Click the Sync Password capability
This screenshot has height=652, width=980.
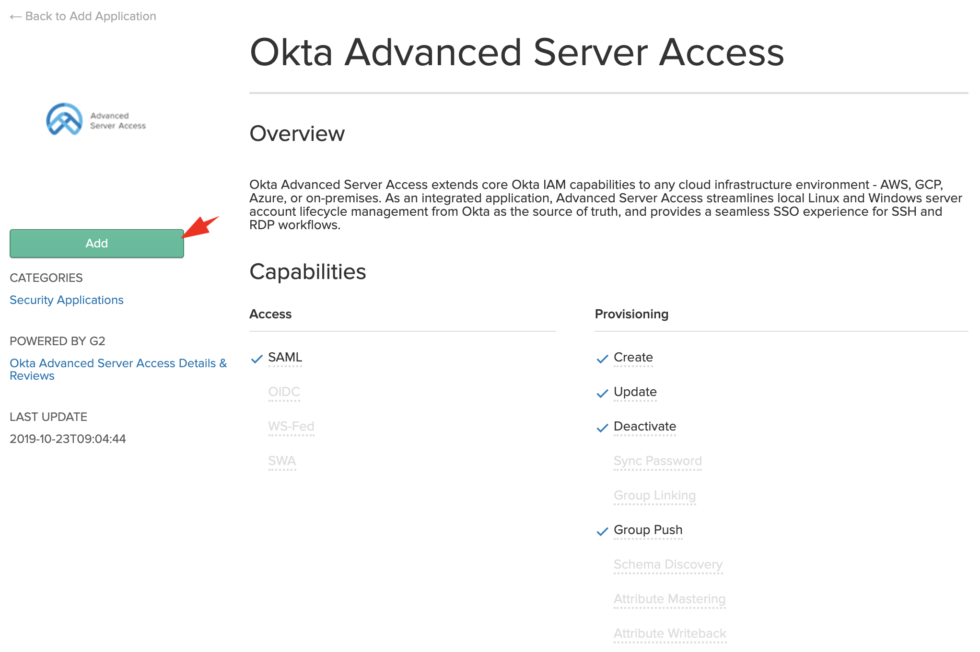click(657, 461)
